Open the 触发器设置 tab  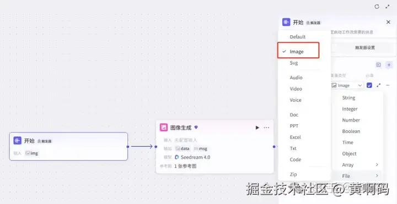(x=365, y=47)
